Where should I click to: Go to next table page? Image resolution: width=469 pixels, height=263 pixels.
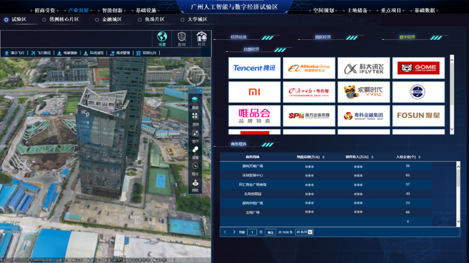click(x=234, y=232)
